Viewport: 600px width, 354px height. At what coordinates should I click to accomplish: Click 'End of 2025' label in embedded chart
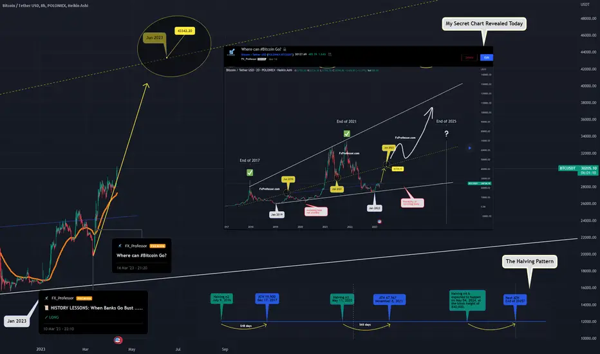tap(446, 121)
